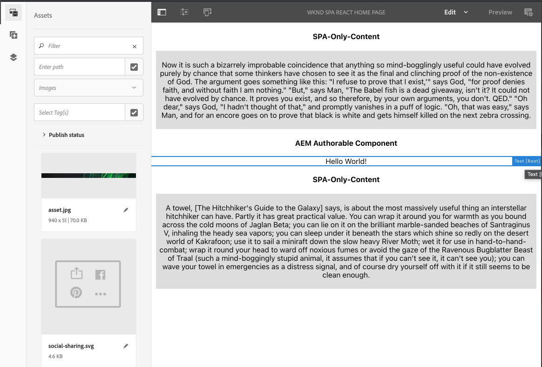Select the social-sharing.svg thumbnail
The width and height of the screenshot is (542, 367).
[88, 286]
